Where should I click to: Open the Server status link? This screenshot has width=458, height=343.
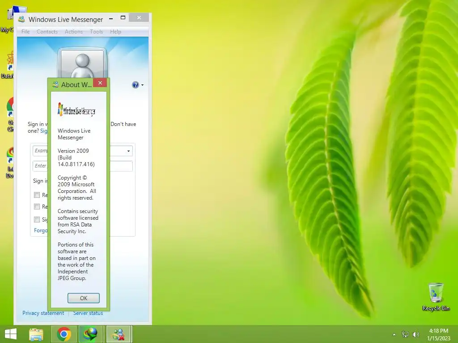(88, 313)
